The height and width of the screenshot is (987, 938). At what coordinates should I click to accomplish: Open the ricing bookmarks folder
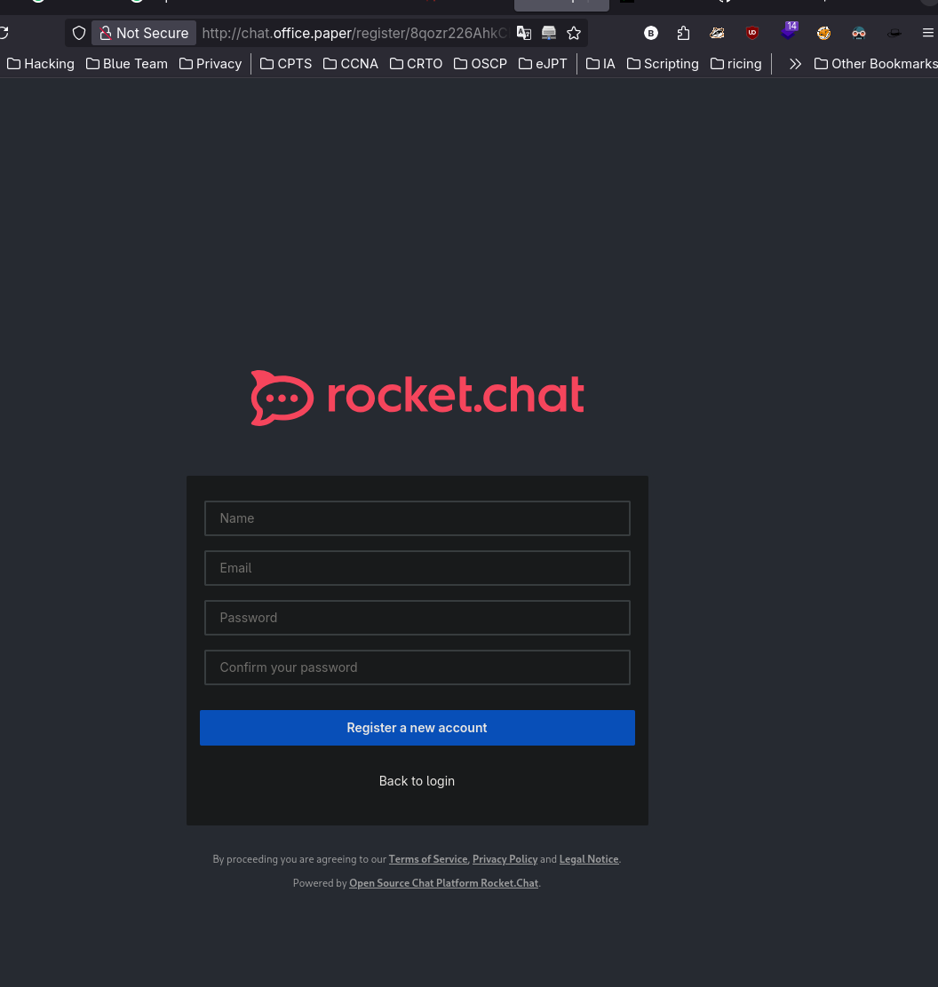735,64
